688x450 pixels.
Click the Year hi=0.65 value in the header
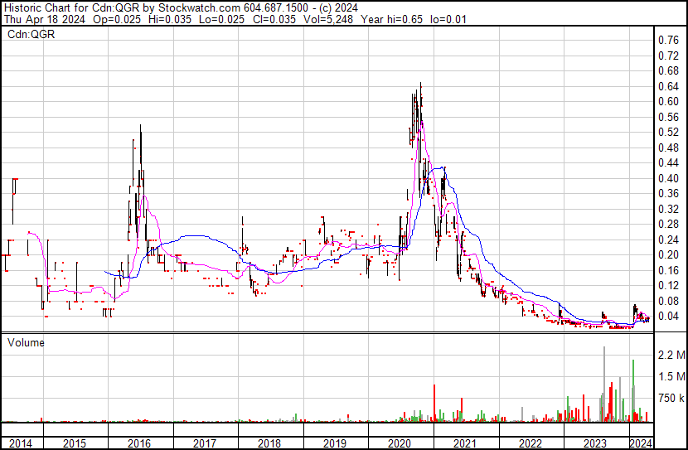[392, 19]
